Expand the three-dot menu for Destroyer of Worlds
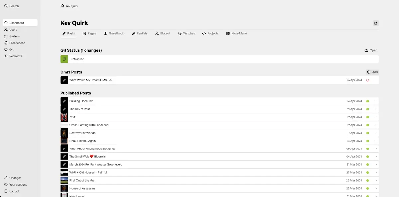Screen dimensions: 399x197 point(375,133)
